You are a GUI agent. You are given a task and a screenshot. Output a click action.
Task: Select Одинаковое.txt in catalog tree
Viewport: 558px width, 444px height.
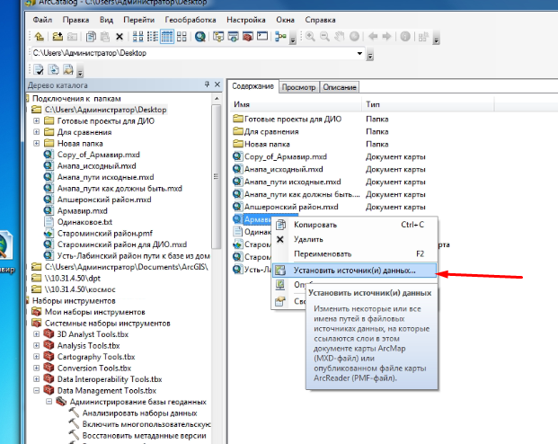[84, 222]
